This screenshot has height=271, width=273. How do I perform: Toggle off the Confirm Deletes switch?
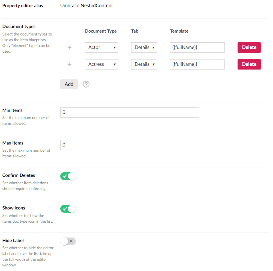pos(68,176)
